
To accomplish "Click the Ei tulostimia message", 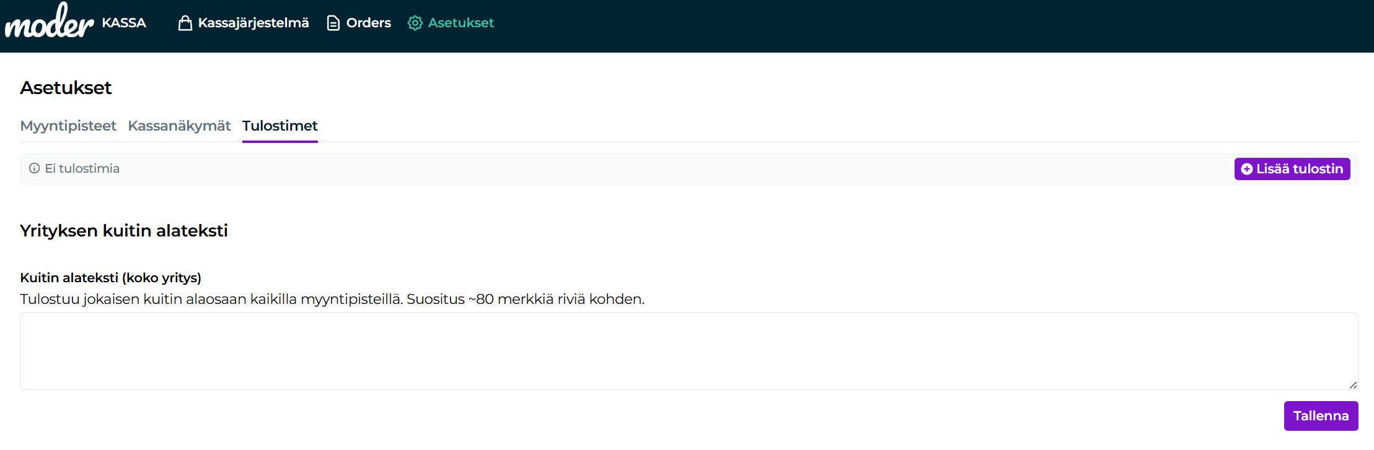I will (x=82, y=168).
